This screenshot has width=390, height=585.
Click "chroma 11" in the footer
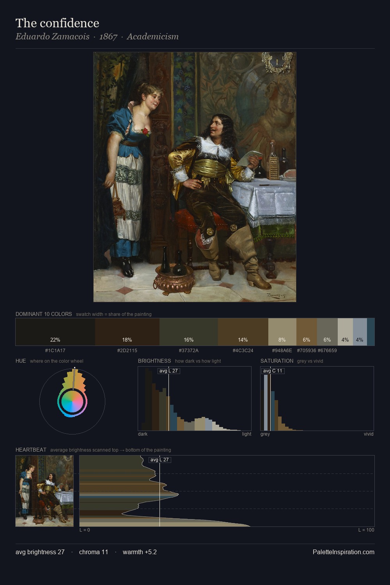click(x=94, y=552)
